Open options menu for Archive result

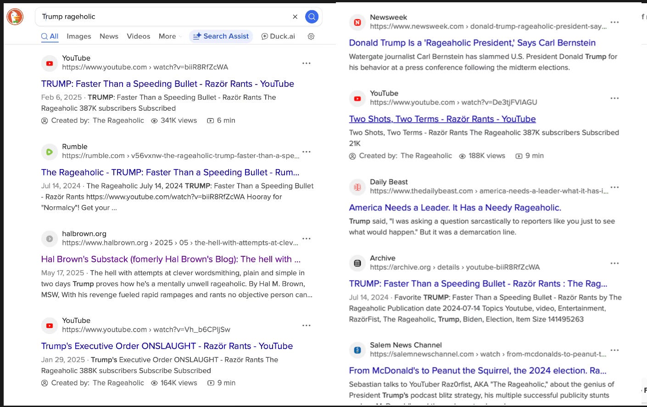[x=615, y=263]
